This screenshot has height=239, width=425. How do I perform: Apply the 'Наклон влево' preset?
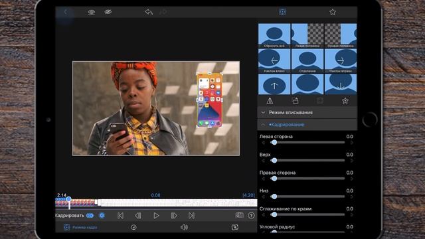tap(274, 60)
